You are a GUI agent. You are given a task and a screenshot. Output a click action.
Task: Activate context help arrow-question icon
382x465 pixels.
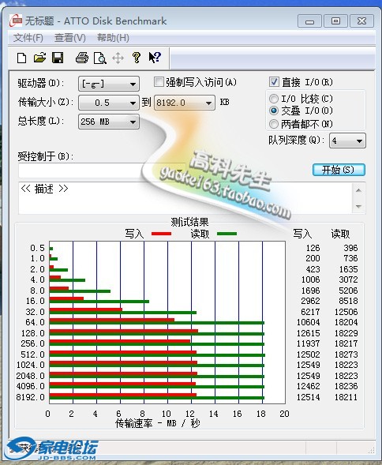(x=155, y=57)
